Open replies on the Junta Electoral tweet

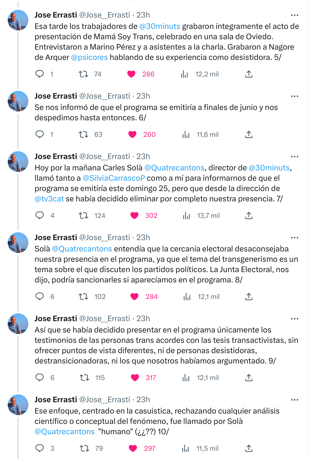click(x=40, y=297)
